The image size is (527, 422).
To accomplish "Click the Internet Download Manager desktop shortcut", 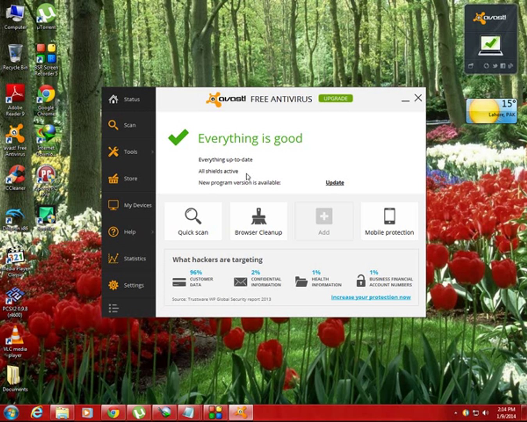I will point(46,140).
